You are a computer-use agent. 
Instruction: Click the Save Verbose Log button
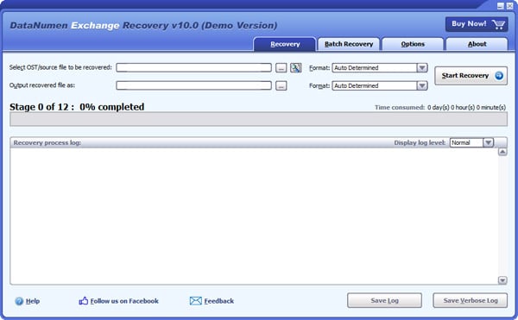[x=471, y=300]
